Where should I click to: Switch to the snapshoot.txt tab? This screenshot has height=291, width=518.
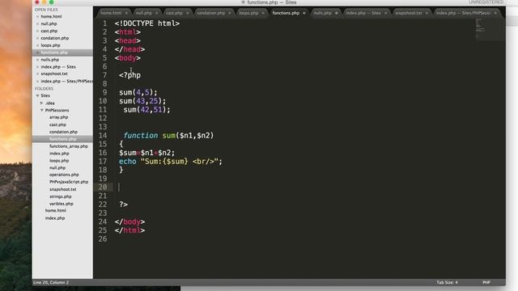(409, 13)
